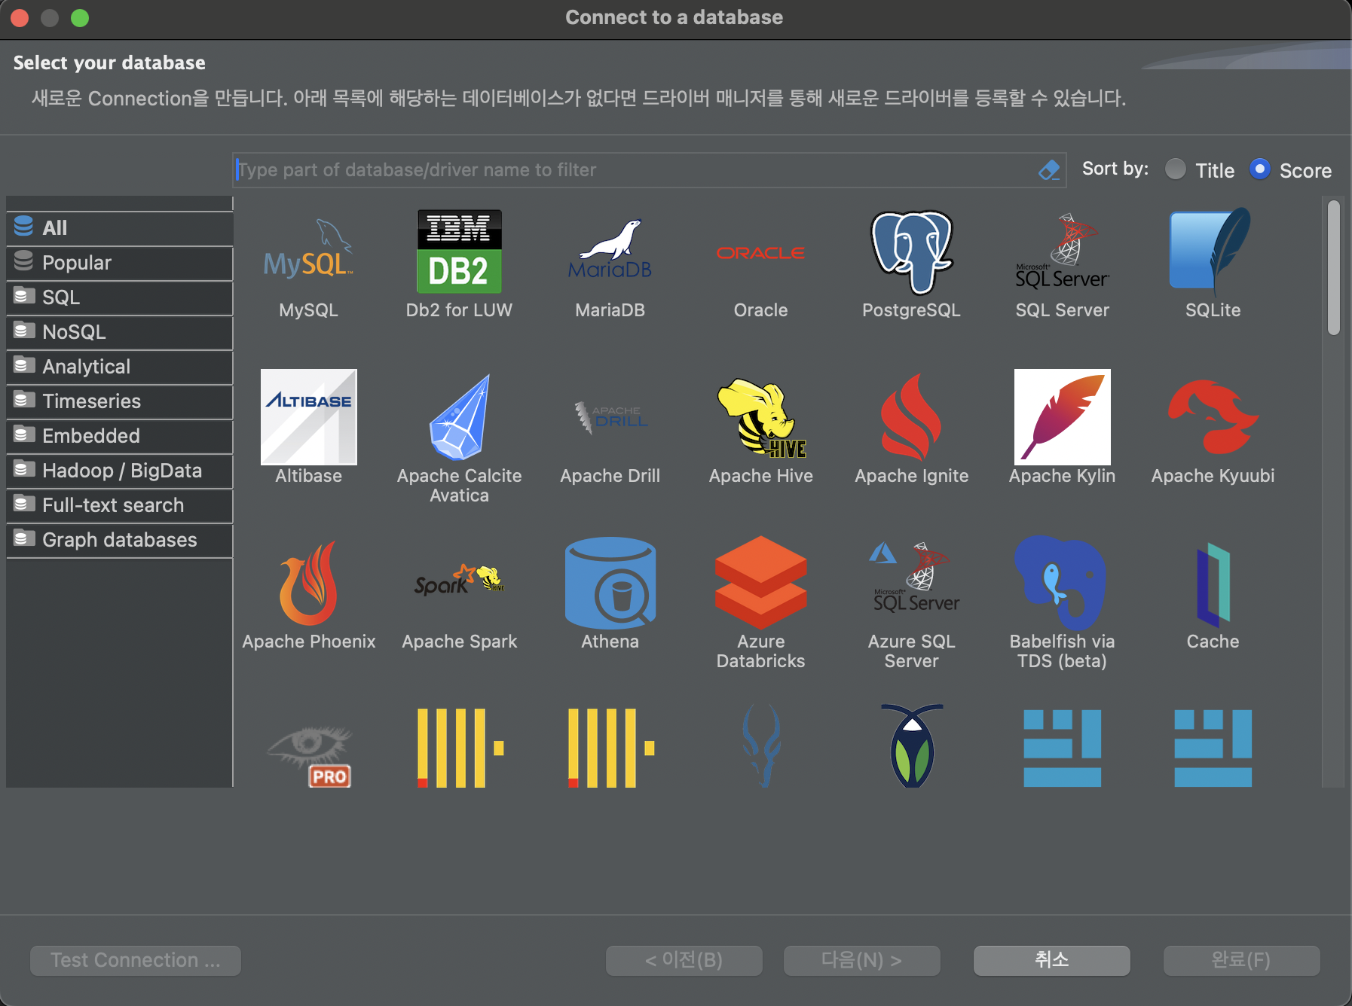Proceed with the 다음(N) button
1352x1006 pixels.
862,960
